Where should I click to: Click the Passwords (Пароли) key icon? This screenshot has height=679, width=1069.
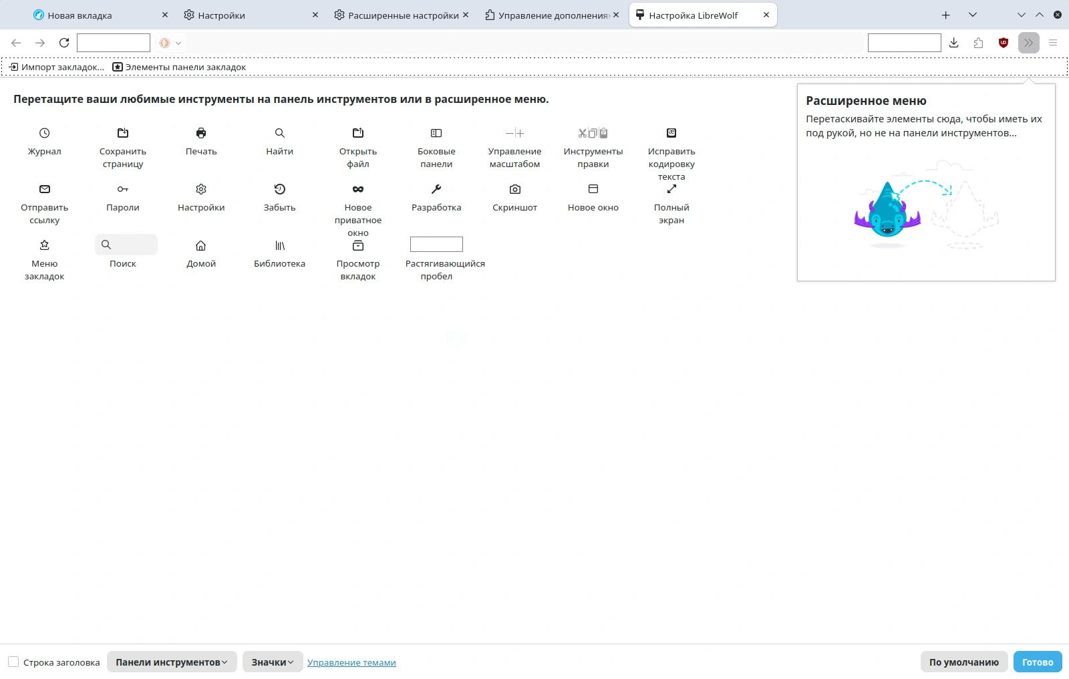pos(123,189)
